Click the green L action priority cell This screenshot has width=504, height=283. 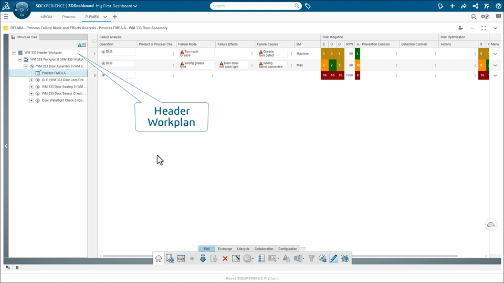pyautogui.click(x=358, y=53)
